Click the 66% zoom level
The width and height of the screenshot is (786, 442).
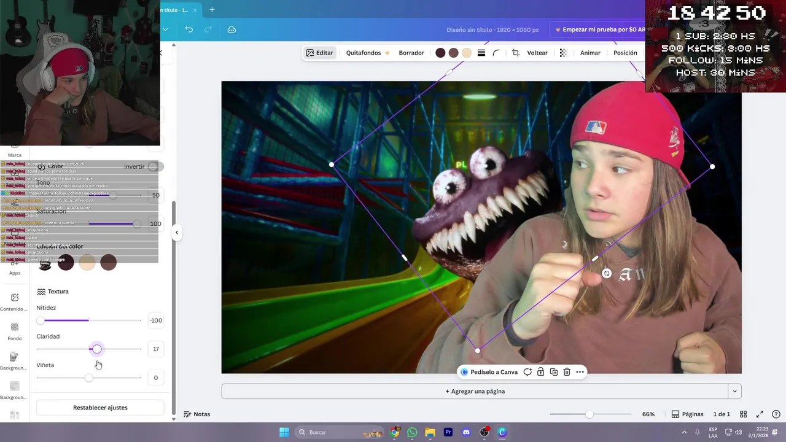(x=648, y=414)
